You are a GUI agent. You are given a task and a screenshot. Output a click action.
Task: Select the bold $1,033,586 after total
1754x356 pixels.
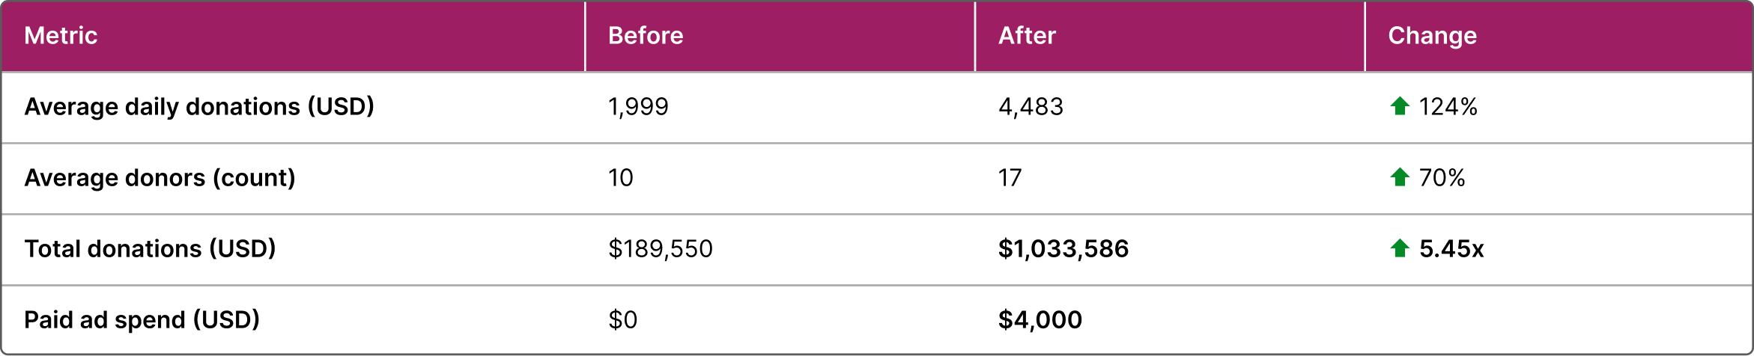tap(1063, 248)
